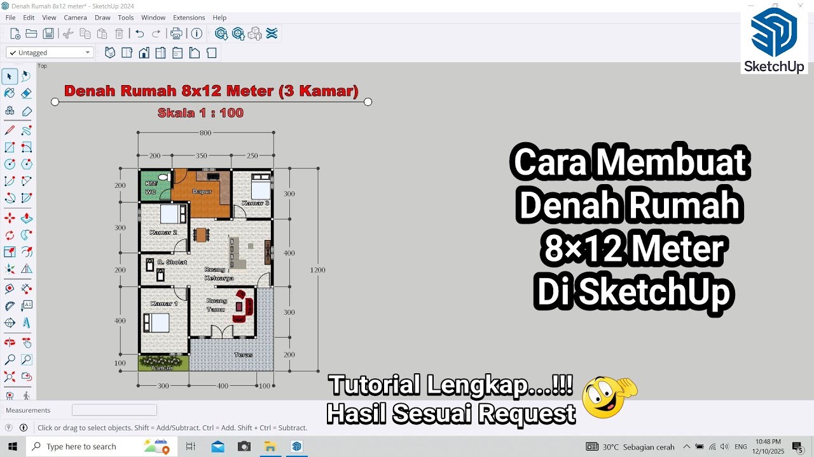Choose the Lasso Select tool
814x457 pixels.
(26, 77)
